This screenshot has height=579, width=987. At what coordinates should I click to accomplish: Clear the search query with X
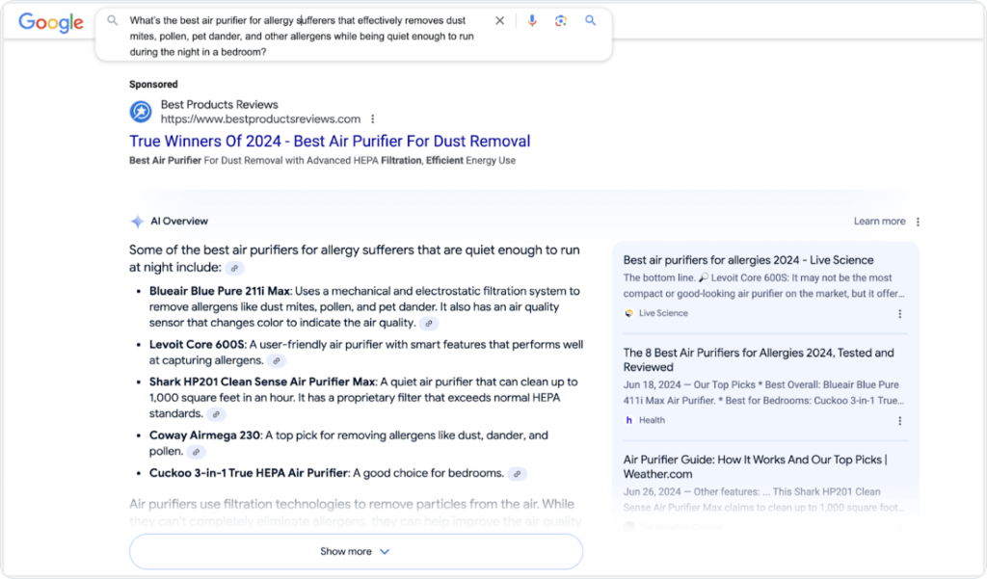point(499,20)
